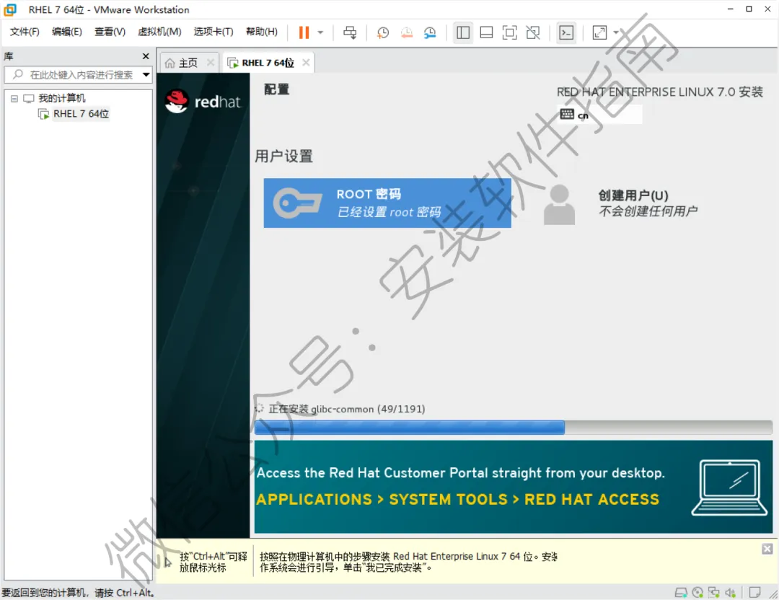Click the hard disk status icon
779x600 pixels.
pyautogui.click(x=681, y=593)
